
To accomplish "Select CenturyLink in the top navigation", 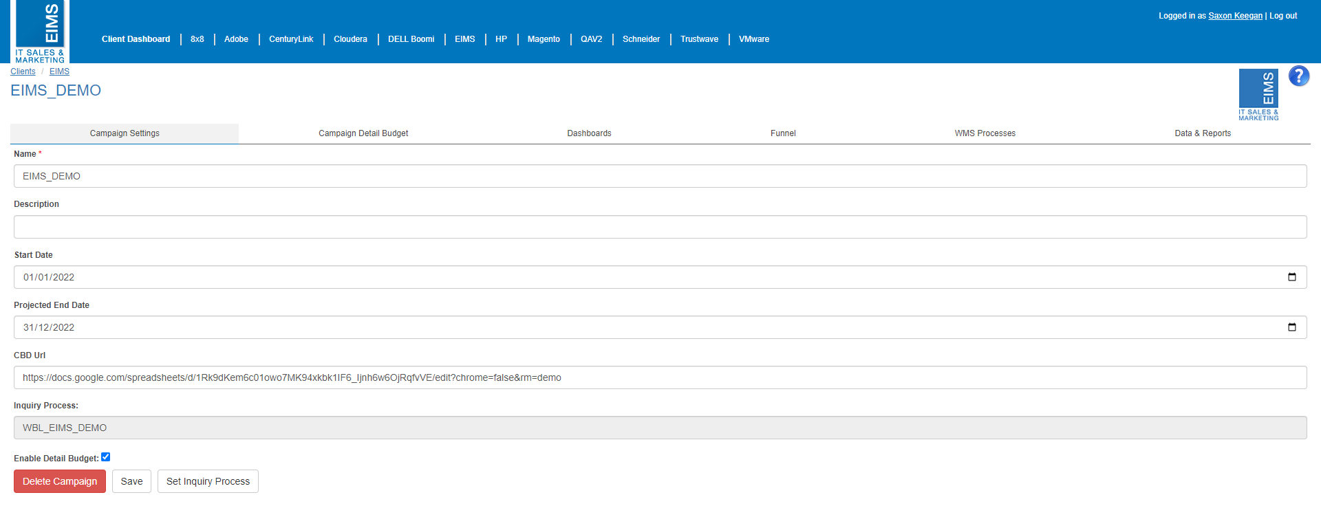I will tap(291, 39).
